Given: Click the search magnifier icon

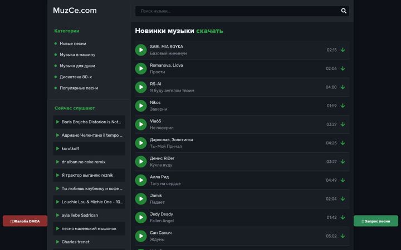Looking at the screenshot, I should (344, 11).
